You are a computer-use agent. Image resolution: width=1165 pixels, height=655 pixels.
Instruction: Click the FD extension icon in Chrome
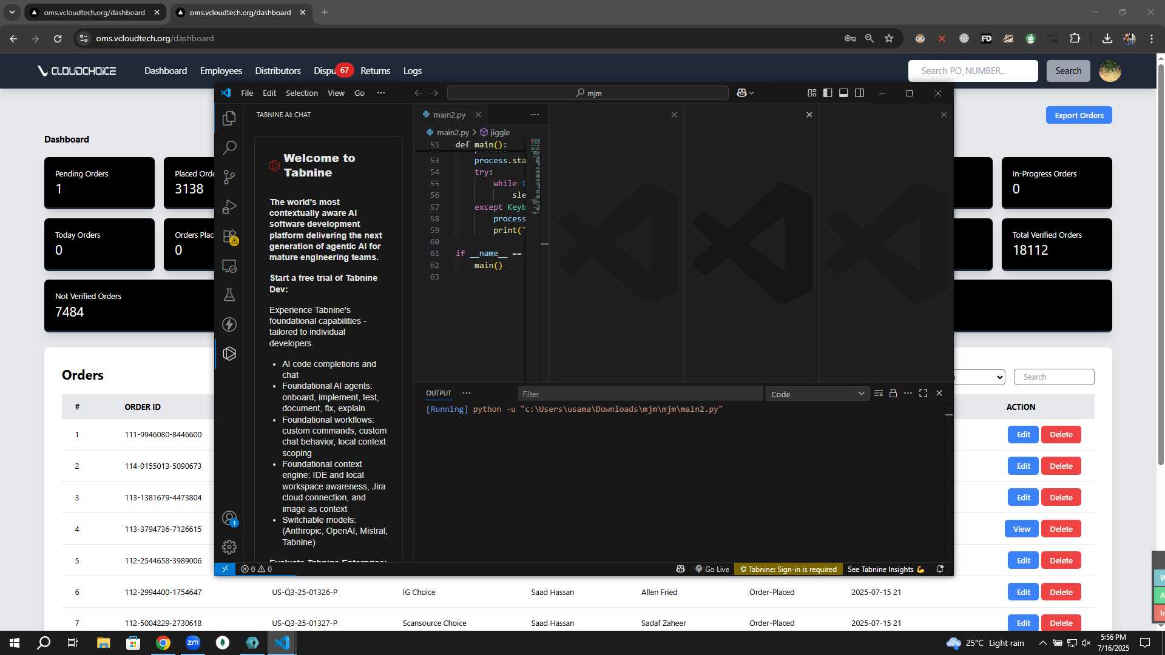[x=986, y=38]
